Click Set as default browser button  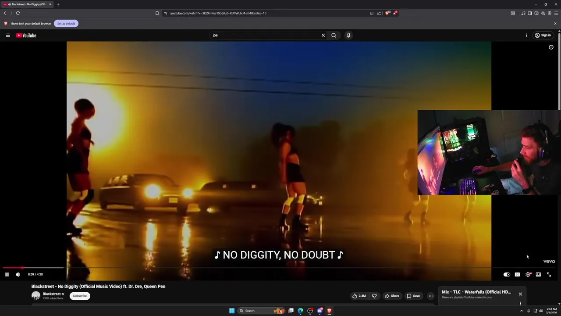click(66, 23)
